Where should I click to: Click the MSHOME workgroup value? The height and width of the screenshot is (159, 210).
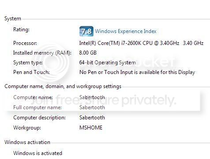click(91, 128)
